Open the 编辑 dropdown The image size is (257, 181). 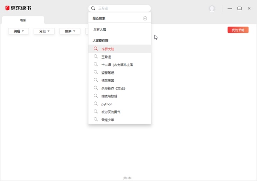point(18,31)
